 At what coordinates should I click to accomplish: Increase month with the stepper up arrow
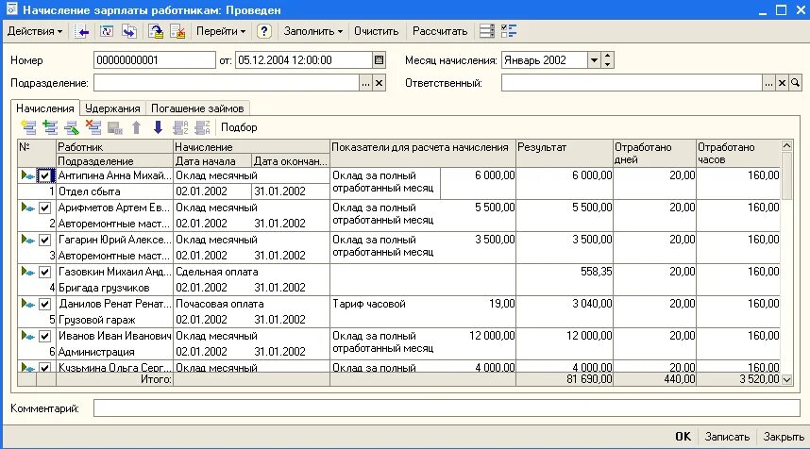coord(608,56)
